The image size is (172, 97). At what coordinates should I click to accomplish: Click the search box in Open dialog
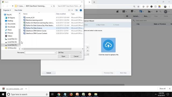point(69,6)
